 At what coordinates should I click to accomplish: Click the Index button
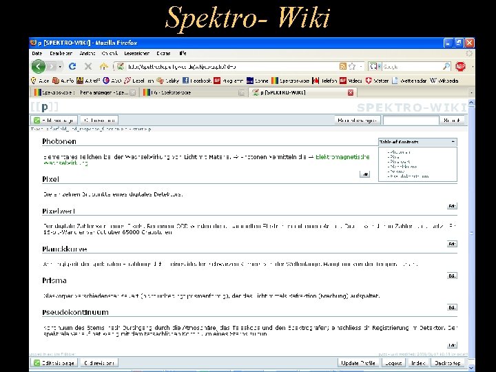click(418, 363)
